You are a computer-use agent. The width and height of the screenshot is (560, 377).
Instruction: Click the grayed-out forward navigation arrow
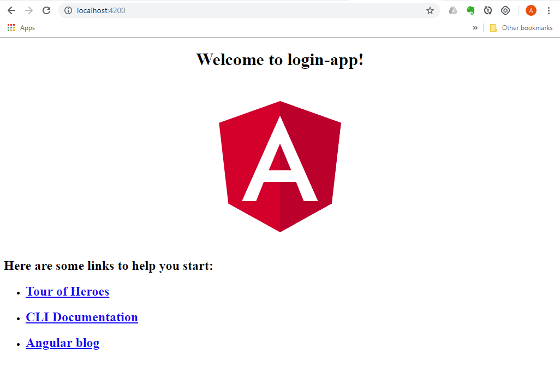[29, 10]
